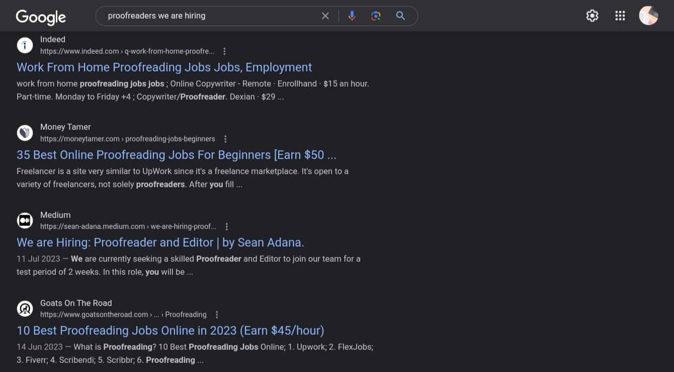Open more options for Goats On The Road result
The width and height of the screenshot is (674, 372).
pos(217,315)
